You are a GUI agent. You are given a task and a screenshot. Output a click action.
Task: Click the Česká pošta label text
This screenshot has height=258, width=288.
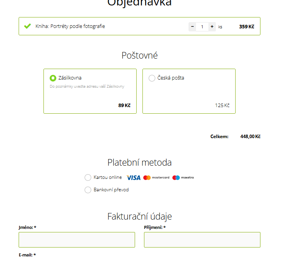point(171,78)
